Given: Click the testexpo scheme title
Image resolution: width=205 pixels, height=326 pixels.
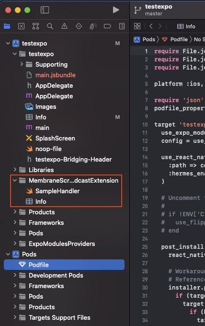Looking at the screenshot, I should [159, 7].
